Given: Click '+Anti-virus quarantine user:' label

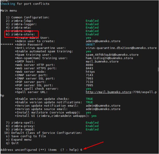Looking at the screenshot, I should coord(40,48).
